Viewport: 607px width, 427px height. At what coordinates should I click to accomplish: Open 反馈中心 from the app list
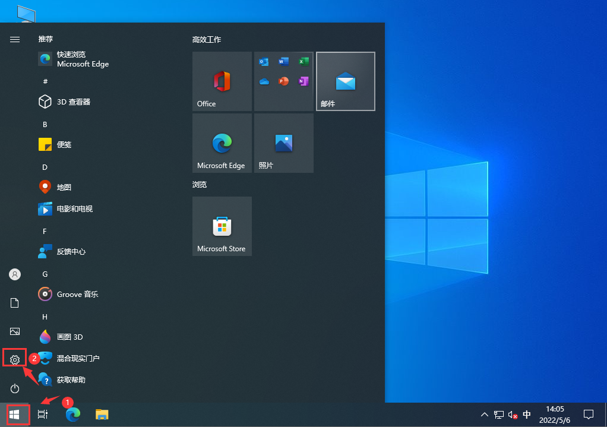(x=71, y=252)
